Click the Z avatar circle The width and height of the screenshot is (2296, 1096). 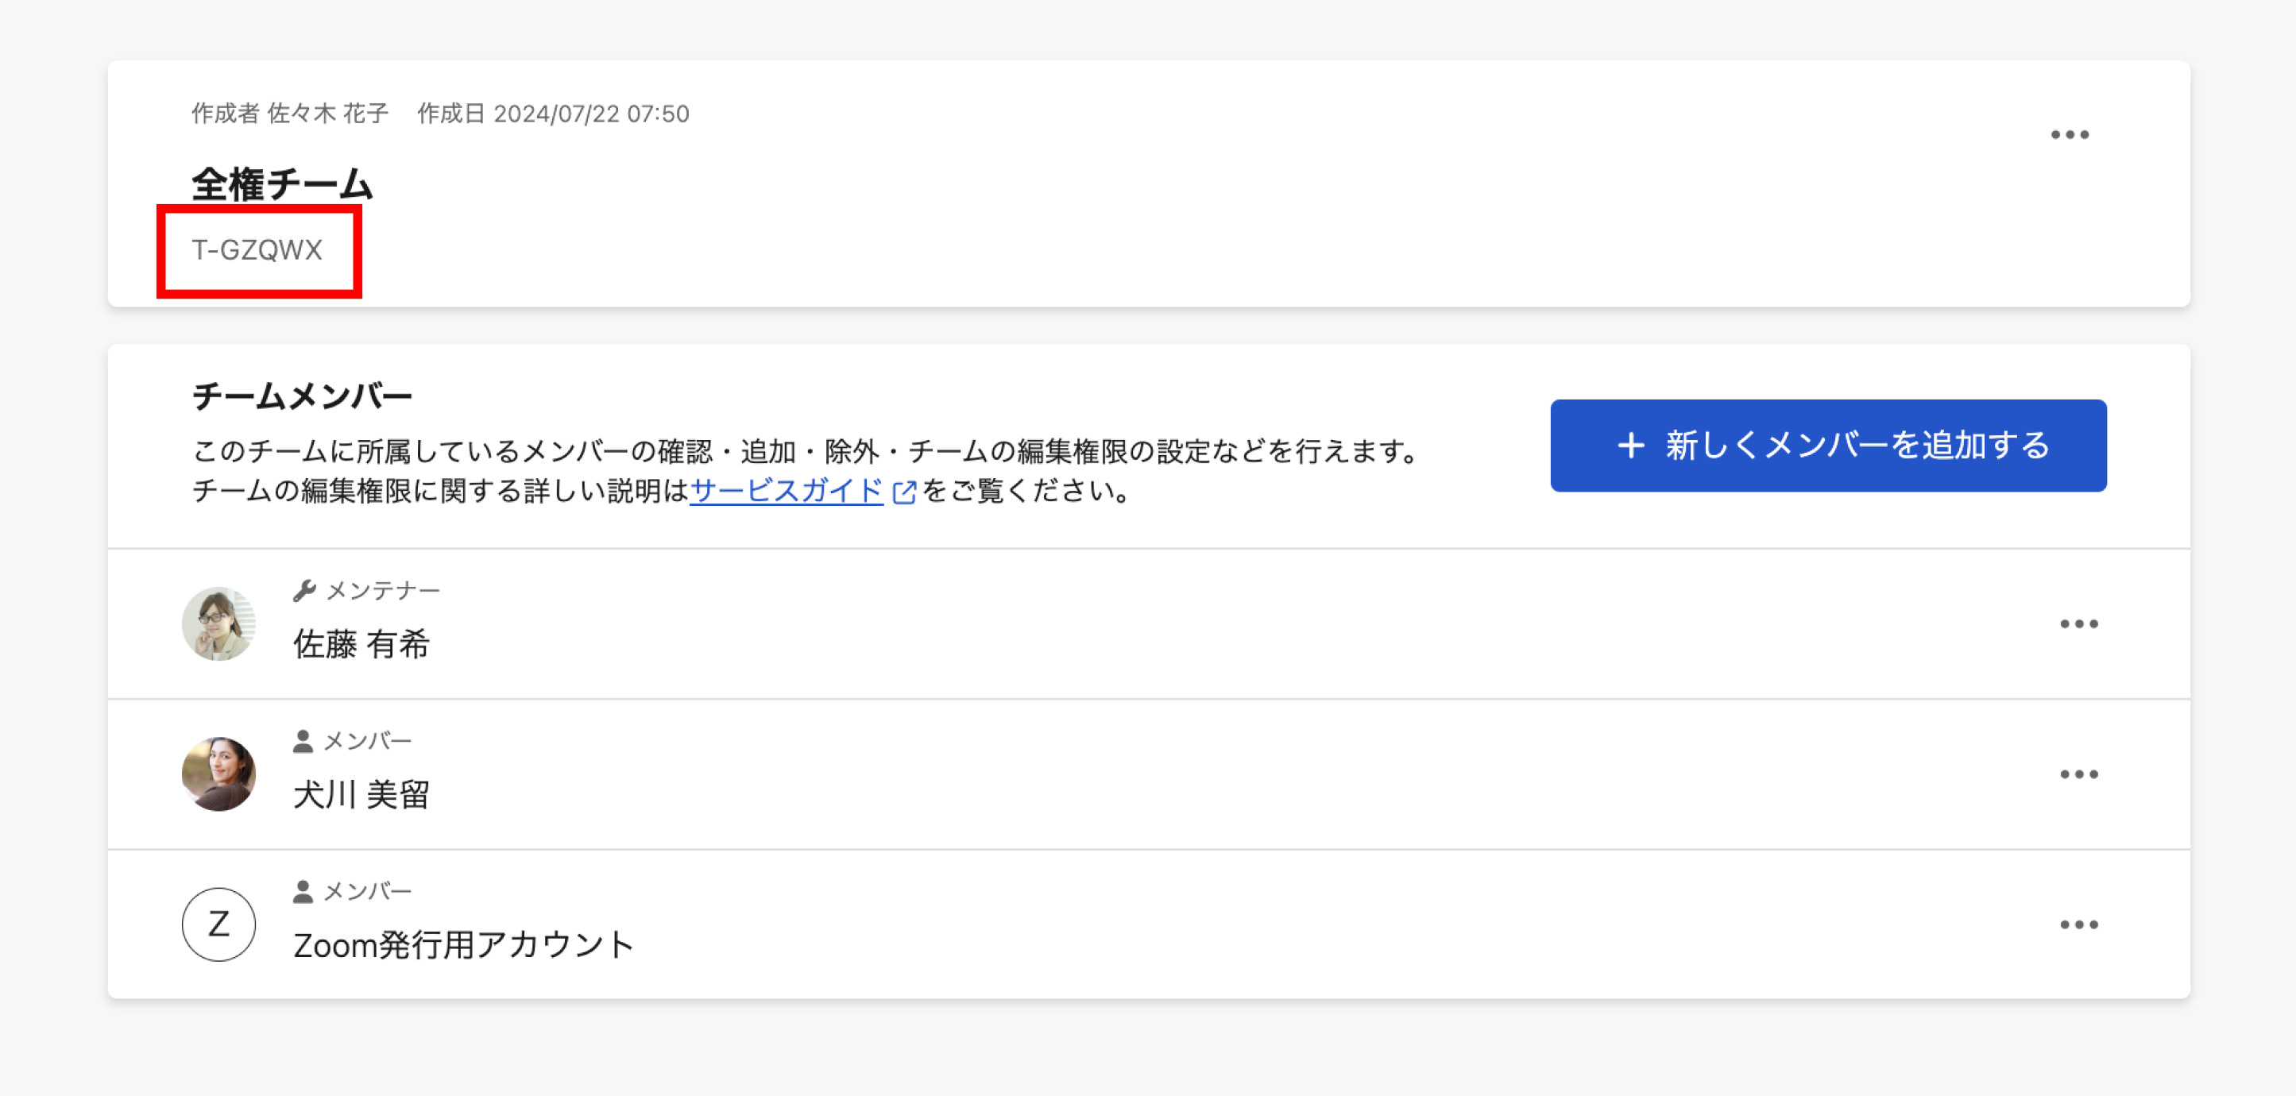coord(218,925)
